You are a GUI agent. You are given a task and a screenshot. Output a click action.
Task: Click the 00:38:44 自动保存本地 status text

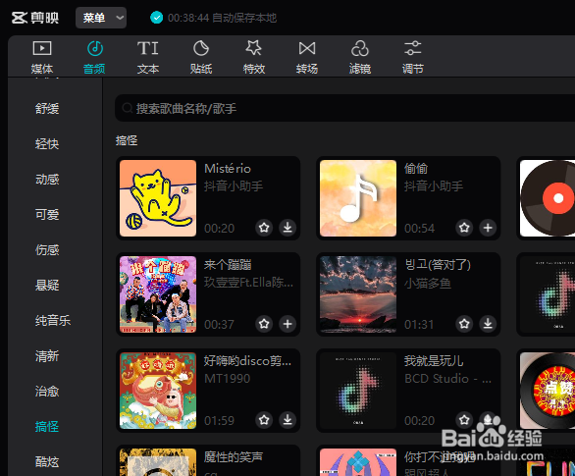(x=222, y=18)
